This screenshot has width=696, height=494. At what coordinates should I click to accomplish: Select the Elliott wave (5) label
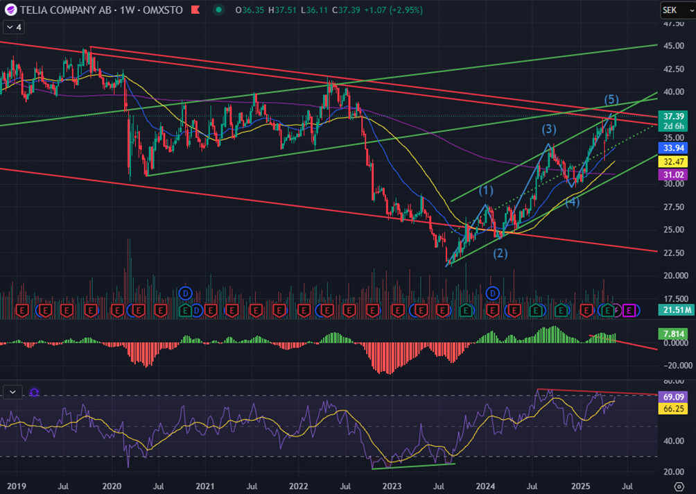(611, 99)
